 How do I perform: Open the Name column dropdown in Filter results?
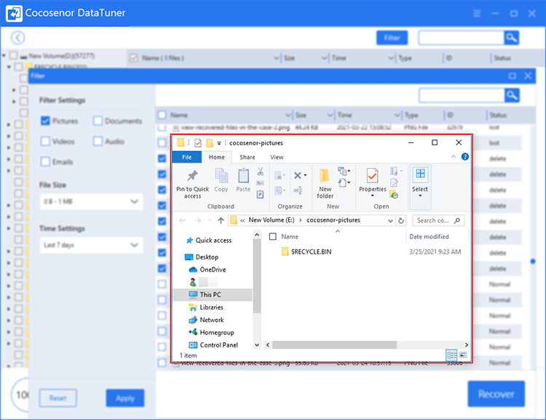[288, 115]
